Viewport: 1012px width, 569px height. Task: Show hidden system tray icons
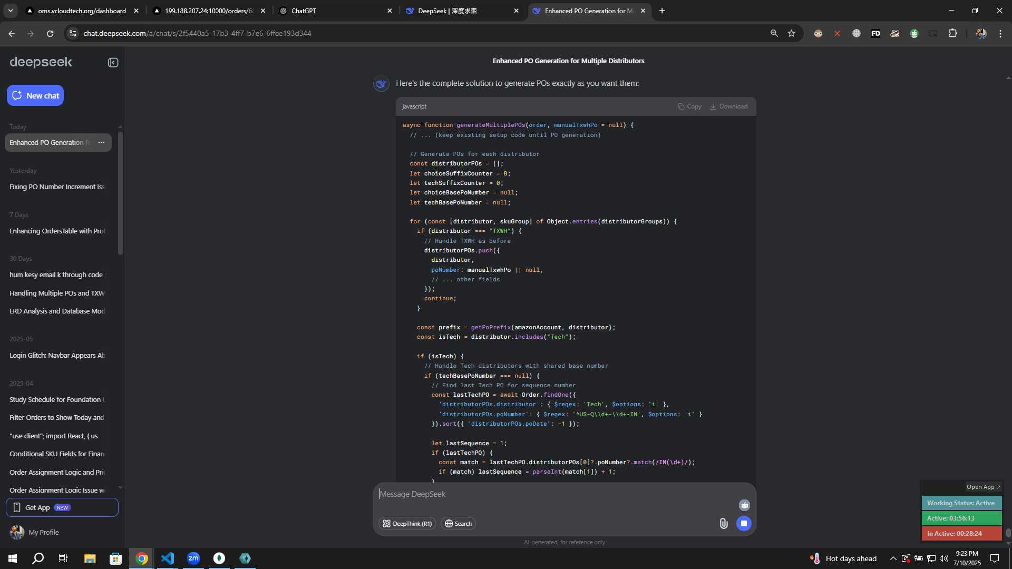click(893, 558)
